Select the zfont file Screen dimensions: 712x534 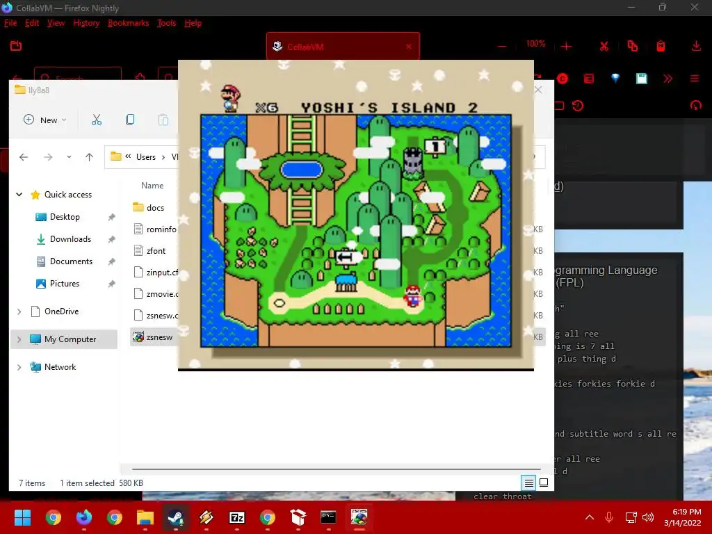coord(154,250)
